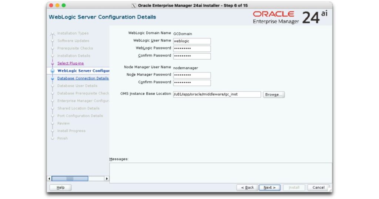Click the Review step
The height and width of the screenshot is (199, 379).
pyautogui.click(x=63, y=123)
